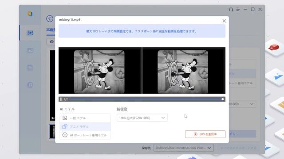This screenshot has width=284, height=159.
Task: Select the 一般モデル AI model option
Action: point(85,118)
